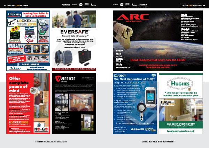Click the Hughes chain logo

[180, 84]
